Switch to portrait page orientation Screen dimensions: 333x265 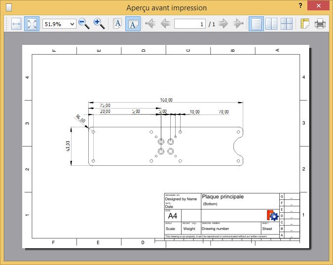click(118, 24)
